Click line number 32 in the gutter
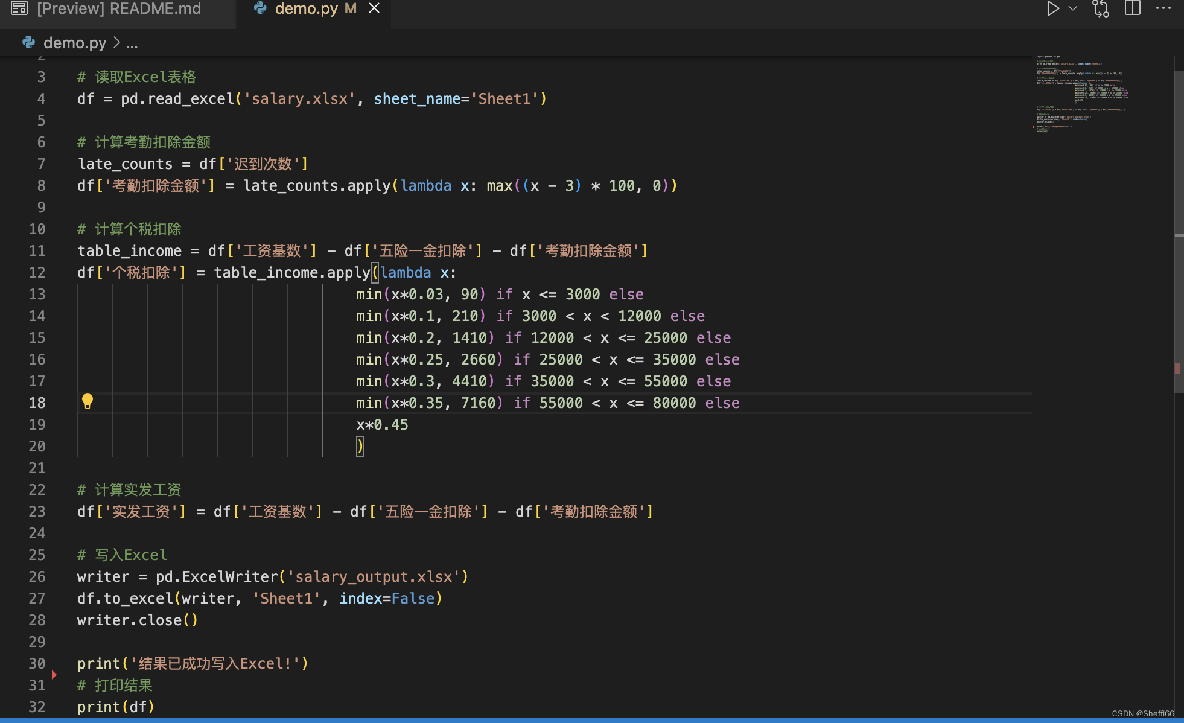This screenshot has width=1184, height=723. 37,707
